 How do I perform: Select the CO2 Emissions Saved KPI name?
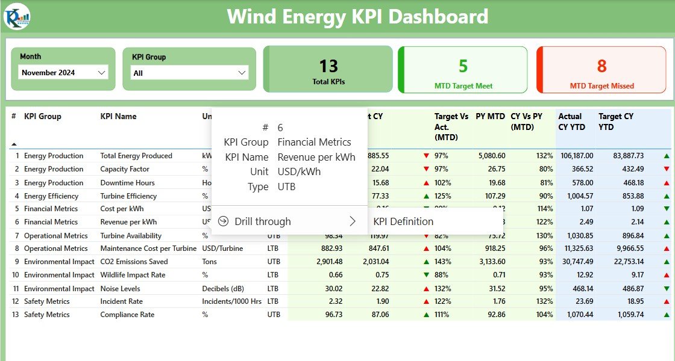(x=134, y=262)
